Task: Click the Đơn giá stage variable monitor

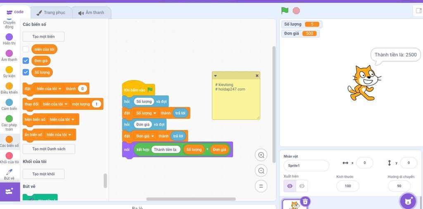Action: coord(300,34)
